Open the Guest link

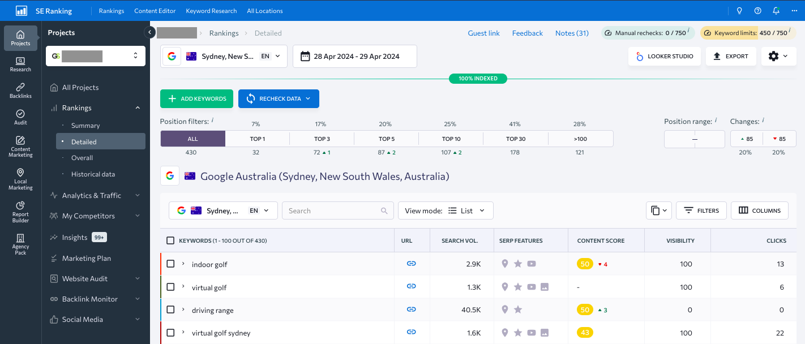[483, 33]
